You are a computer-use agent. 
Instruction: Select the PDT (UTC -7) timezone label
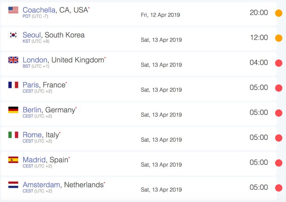[x=35, y=16]
